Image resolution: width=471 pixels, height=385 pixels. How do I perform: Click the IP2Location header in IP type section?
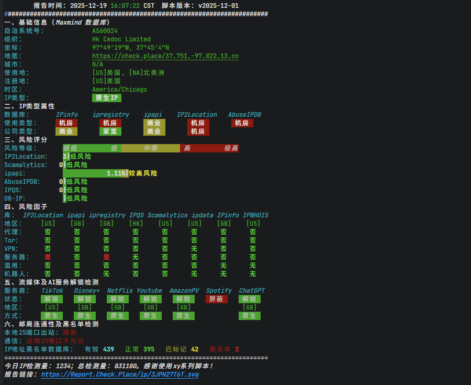pyautogui.click(x=196, y=115)
